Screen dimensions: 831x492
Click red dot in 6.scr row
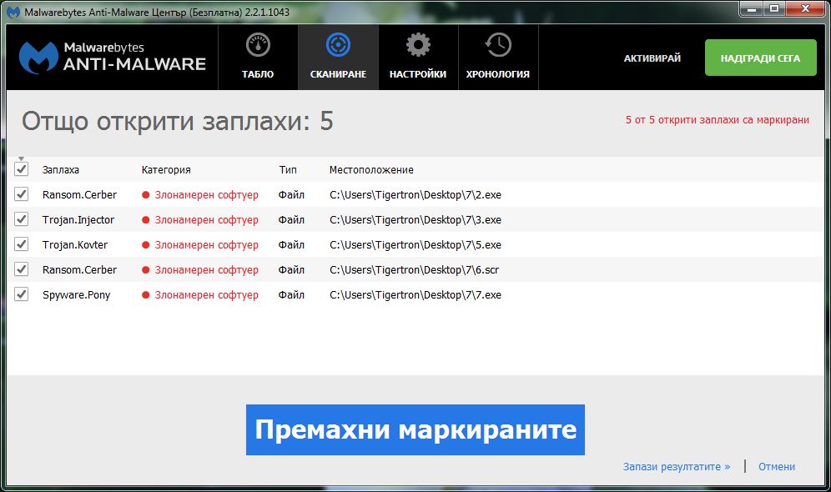(146, 269)
